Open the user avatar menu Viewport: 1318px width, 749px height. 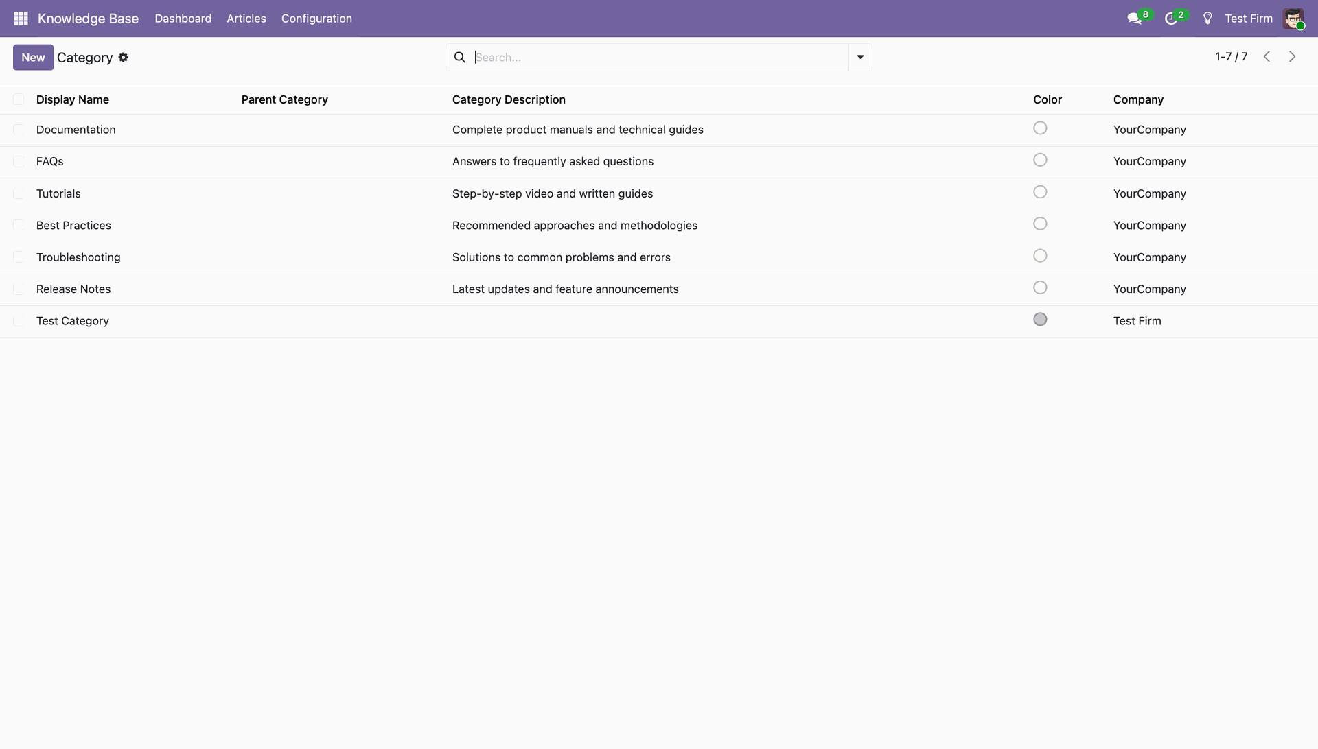pyautogui.click(x=1293, y=19)
